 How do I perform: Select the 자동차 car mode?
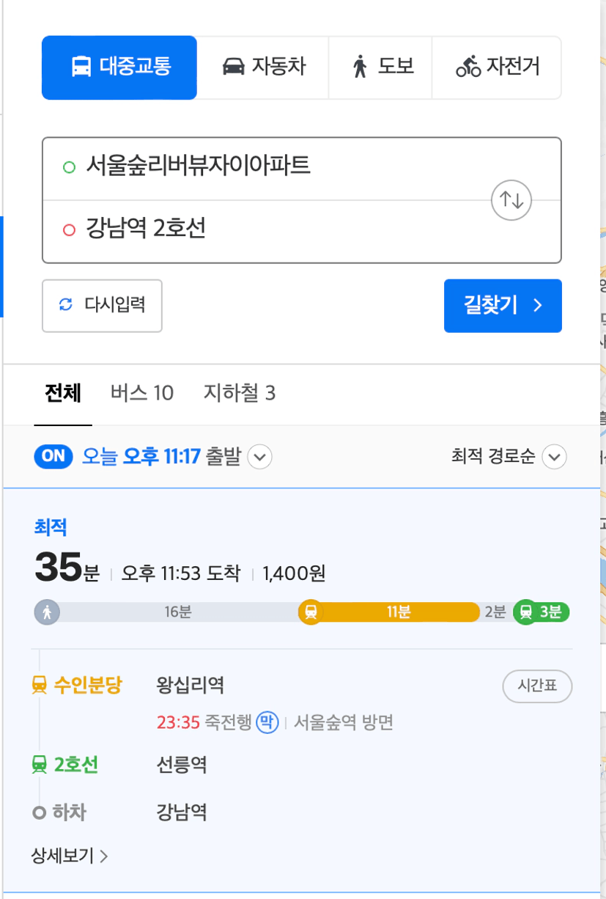pyautogui.click(x=264, y=67)
